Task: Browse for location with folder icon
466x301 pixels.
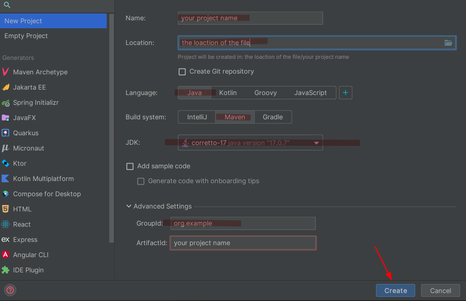Action: (448, 43)
